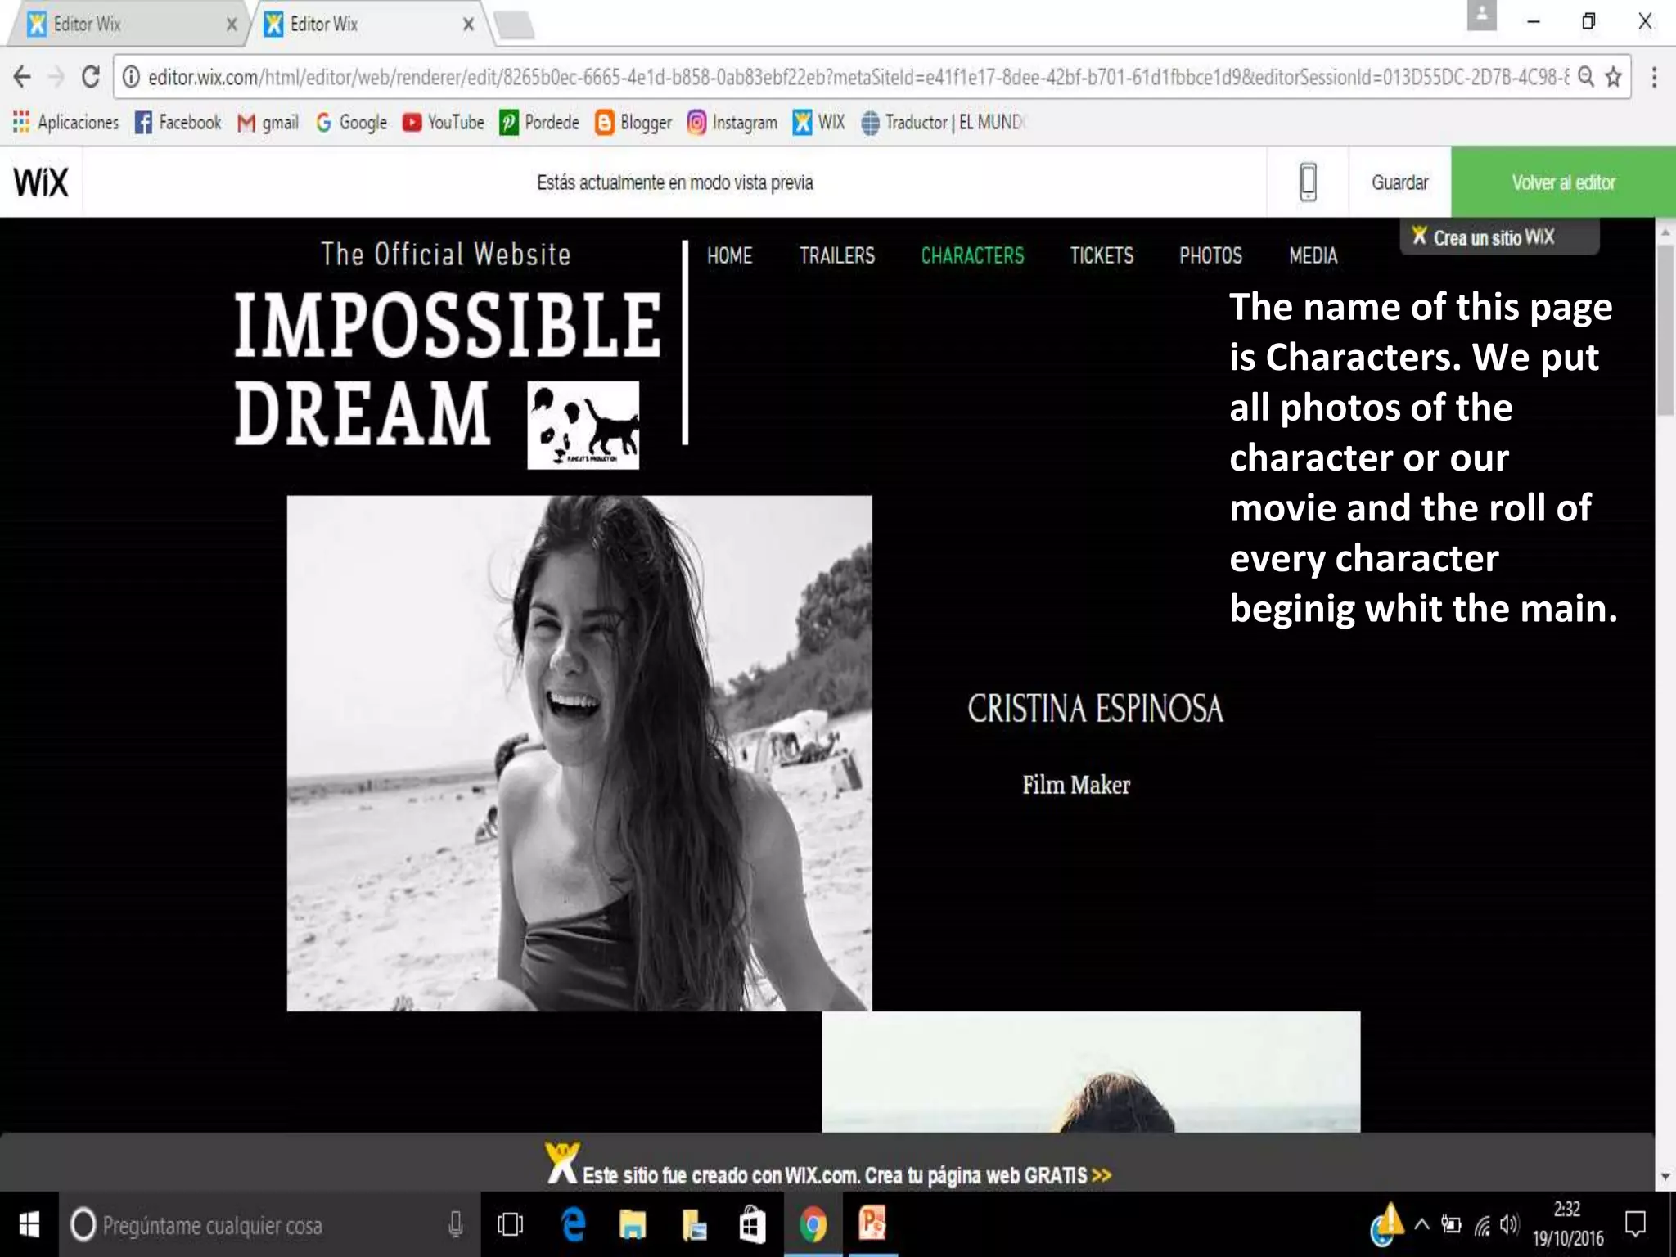Reload the page with refresh icon

click(x=91, y=77)
